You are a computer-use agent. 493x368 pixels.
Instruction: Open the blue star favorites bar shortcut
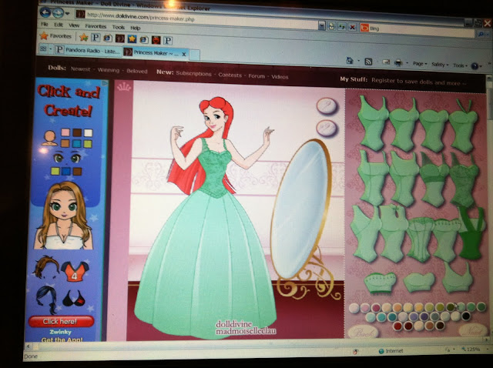click(x=132, y=39)
